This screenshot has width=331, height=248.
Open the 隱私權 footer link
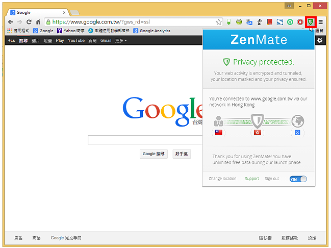[x=265, y=238]
